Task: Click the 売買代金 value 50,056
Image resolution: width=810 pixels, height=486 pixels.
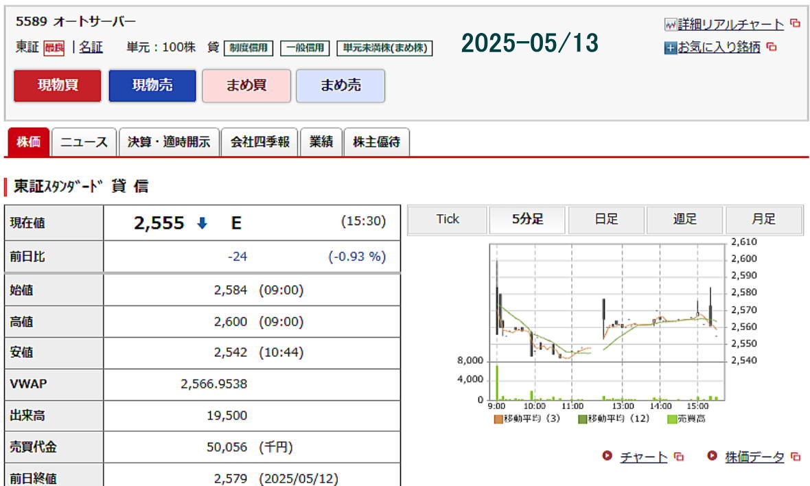Action: pos(227,447)
